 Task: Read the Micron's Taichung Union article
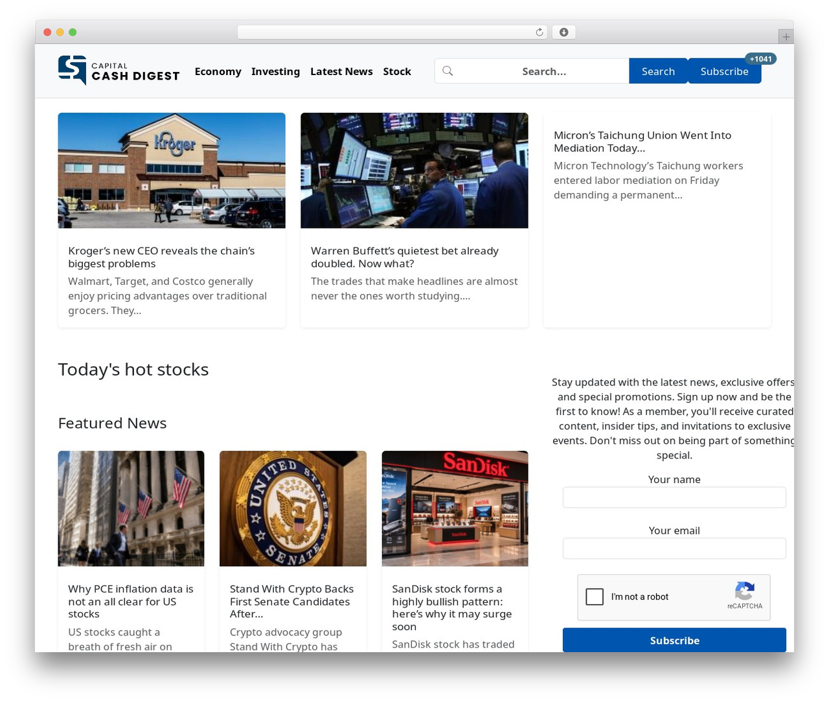[x=642, y=141]
